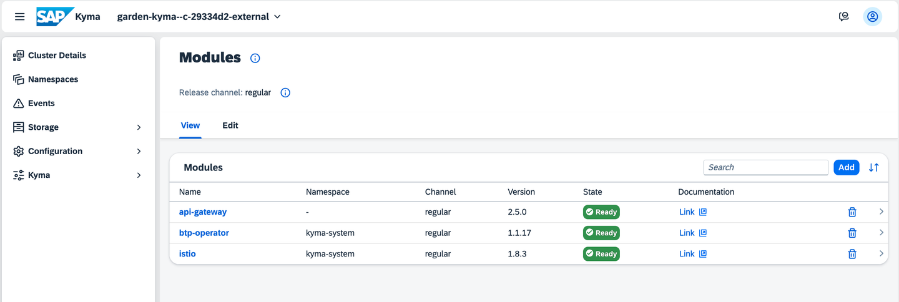Delete the btp-operator module
The width and height of the screenshot is (899, 302).
tap(852, 233)
